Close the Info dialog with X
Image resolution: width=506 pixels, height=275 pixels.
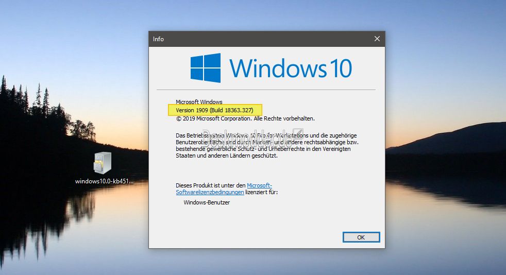[x=377, y=39]
